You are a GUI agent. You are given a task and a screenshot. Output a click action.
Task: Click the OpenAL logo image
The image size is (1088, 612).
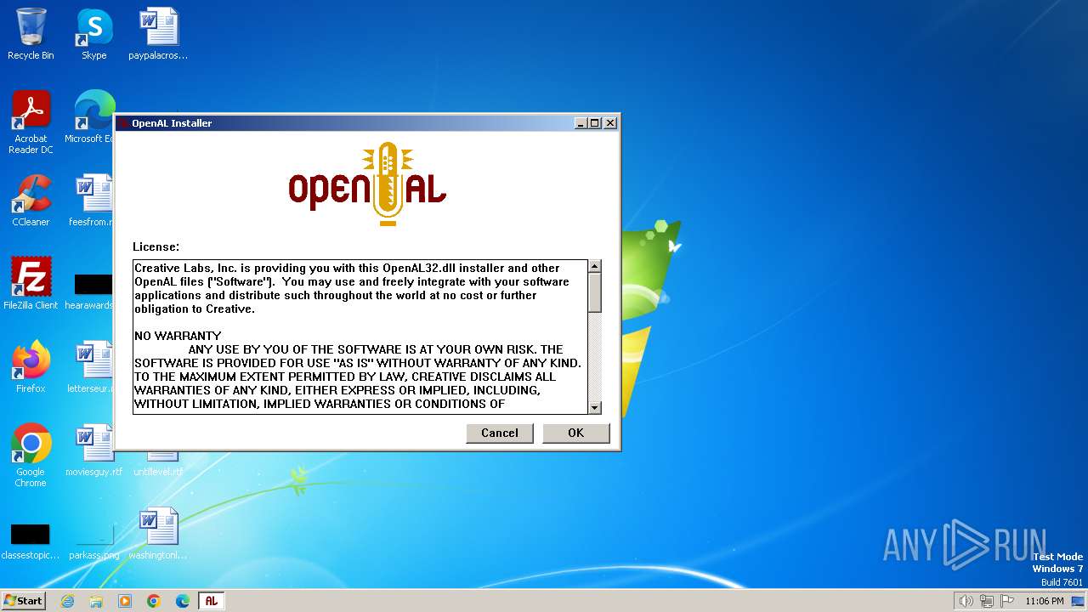[367, 184]
